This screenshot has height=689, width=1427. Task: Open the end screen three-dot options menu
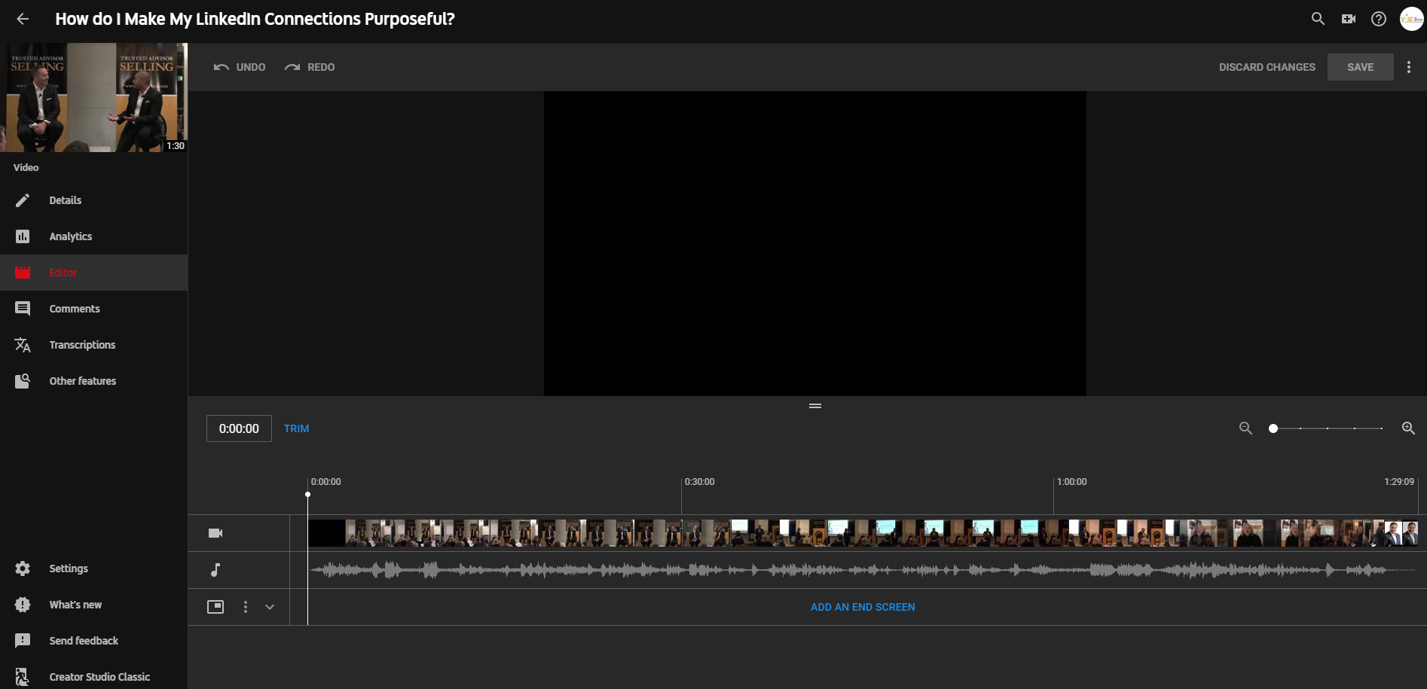tap(245, 606)
